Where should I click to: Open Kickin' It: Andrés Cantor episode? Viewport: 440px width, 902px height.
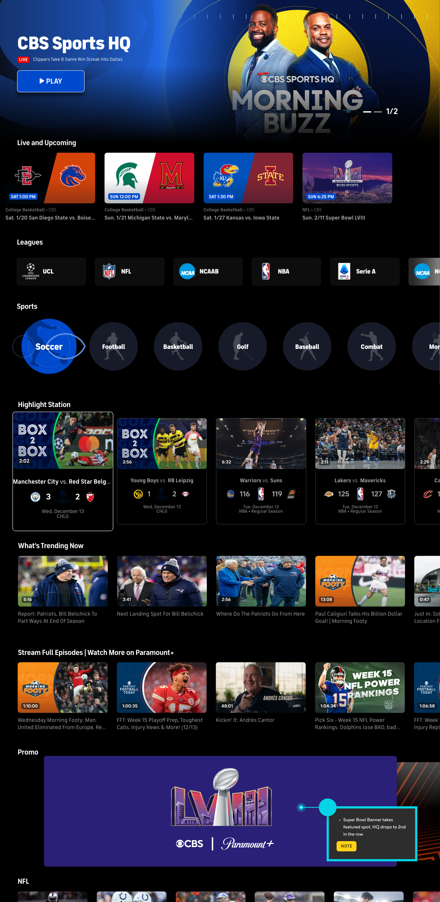pyautogui.click(x=261, y=687)
